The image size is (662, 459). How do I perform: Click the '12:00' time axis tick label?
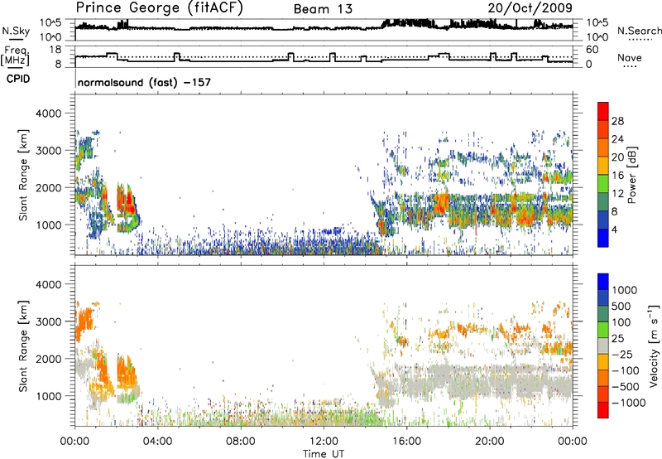coord(324,442)
